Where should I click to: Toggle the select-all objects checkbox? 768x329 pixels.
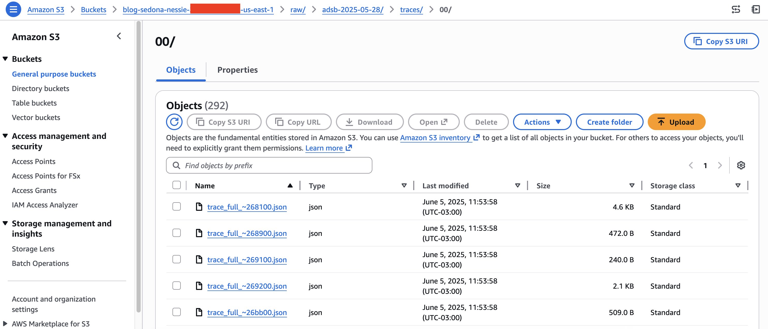[177, 185]
